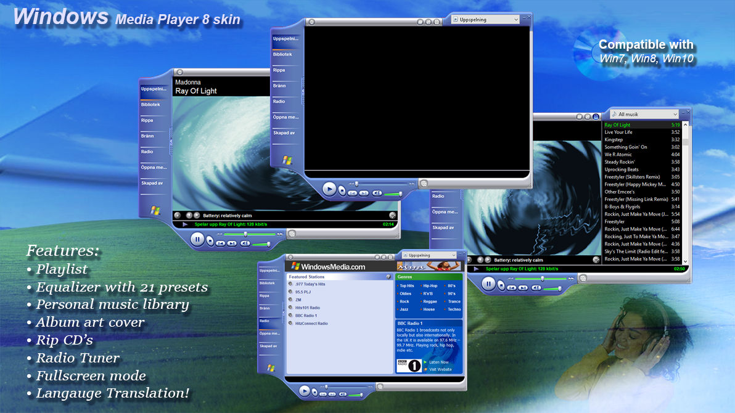Select Skapad av in Madonna window sidebar
The width and height of the screenshot is (735, 413).
click(152, 183)
